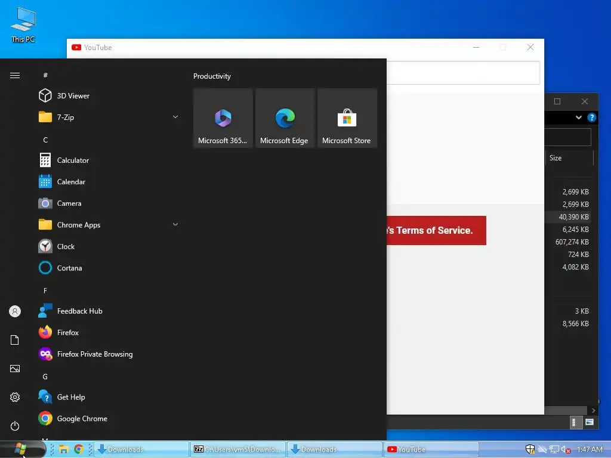Launch the Clock app
This screenshot has height=458, width=611.
109,246
